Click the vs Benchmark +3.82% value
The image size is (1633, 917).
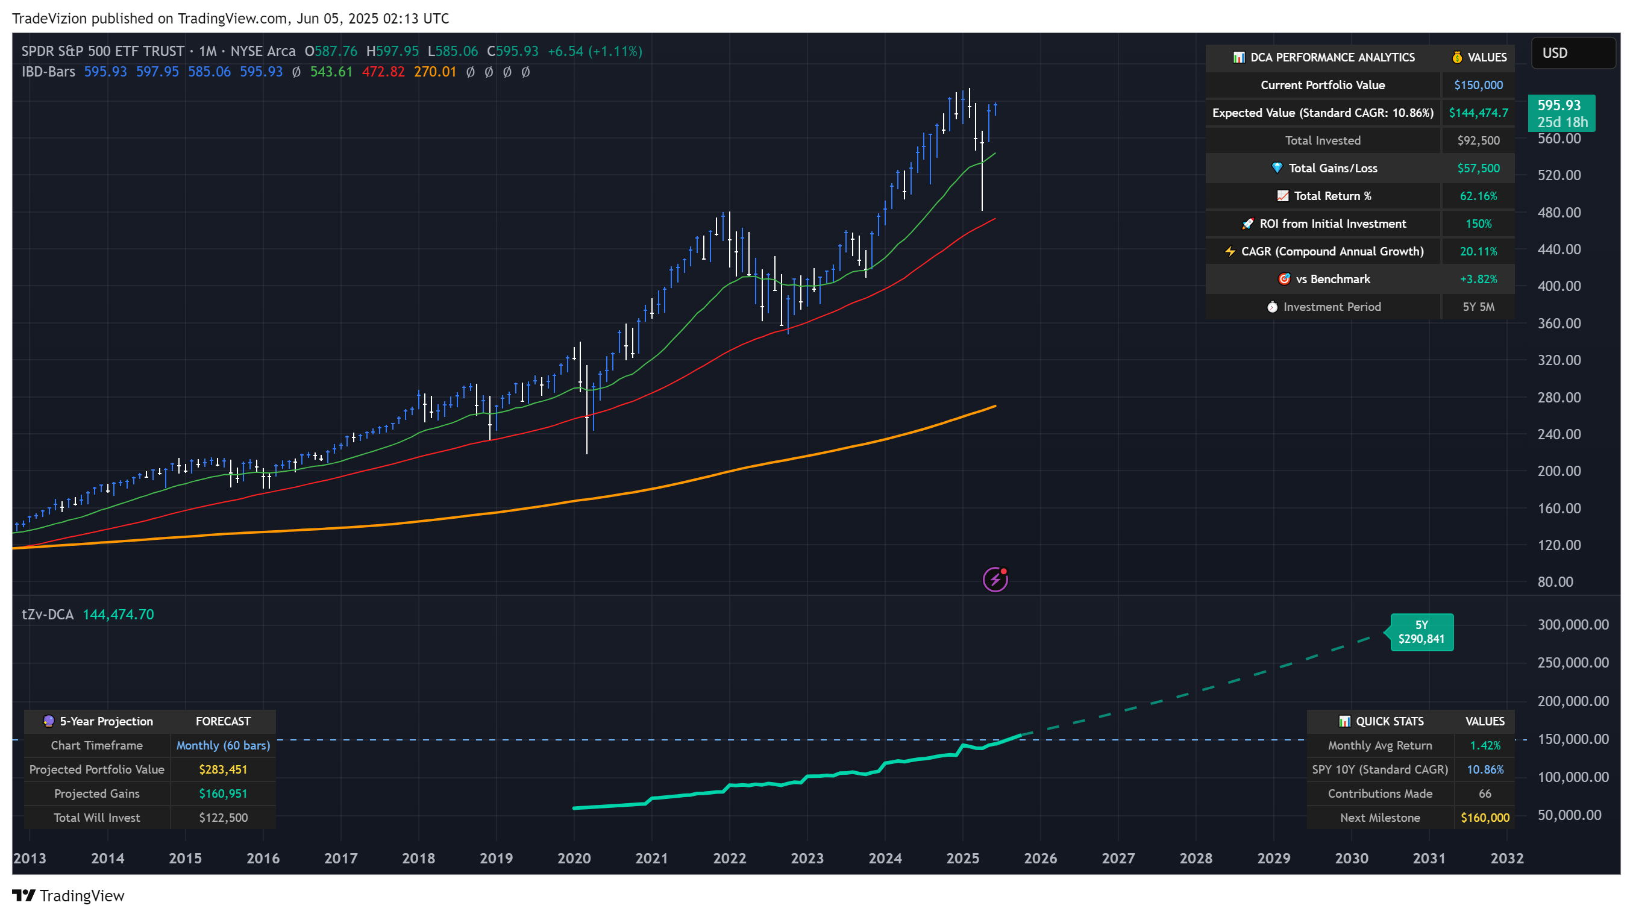click(x=1478, y=279)
